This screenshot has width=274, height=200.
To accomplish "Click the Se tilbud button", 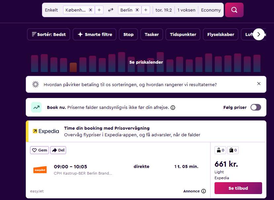I will click(x=238, y=188).
